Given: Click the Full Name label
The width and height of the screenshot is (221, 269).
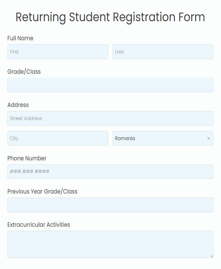Looking at the screenshot, I should (x=20, y=38).
